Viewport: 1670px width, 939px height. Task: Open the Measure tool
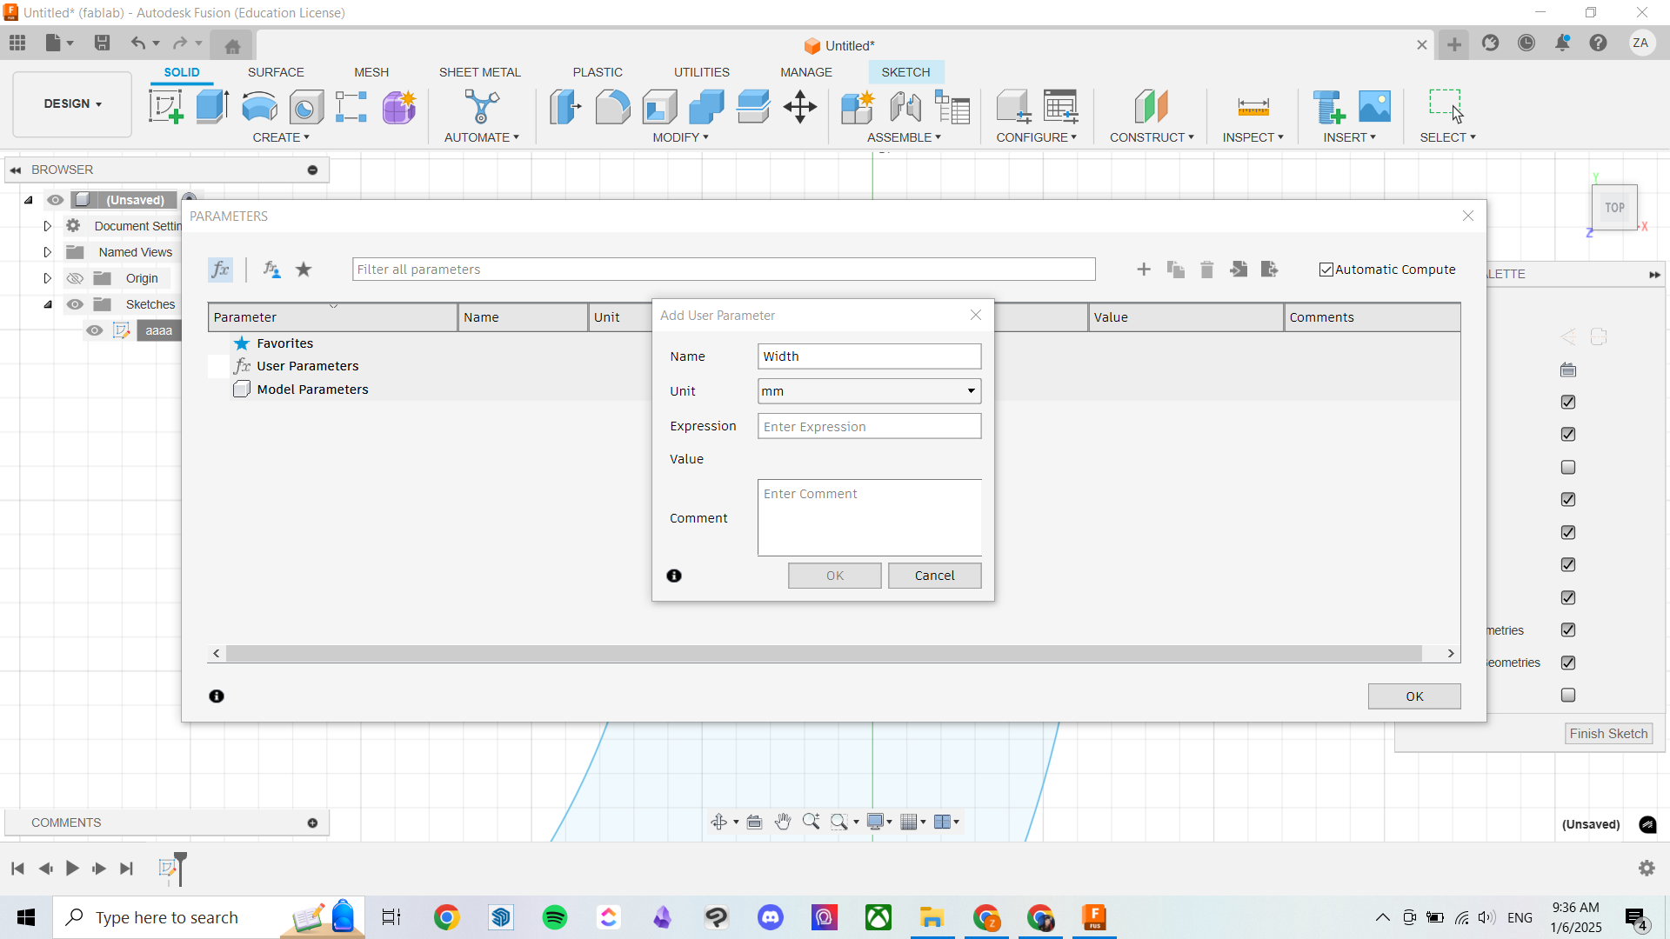[1253, 107]
